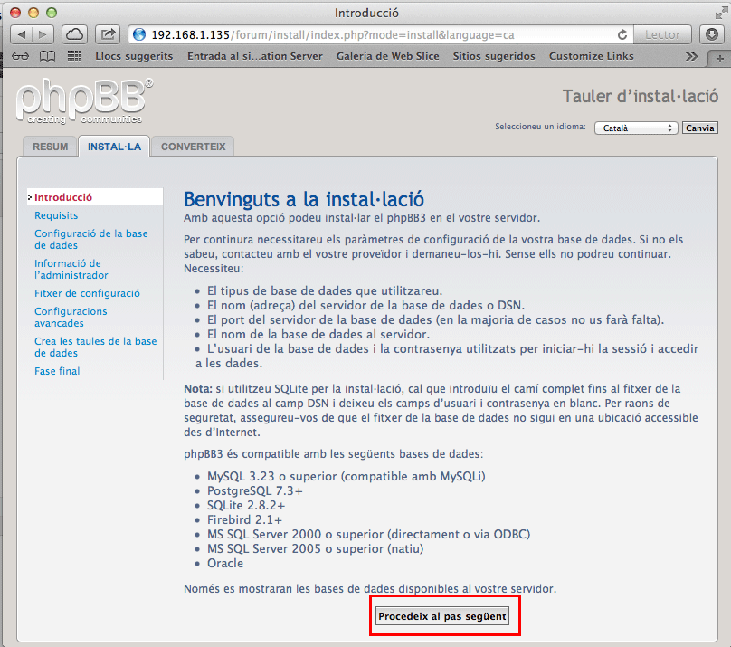
Task: Open Sitios sugeridos bookmark
Action: [x=494, y=56]
